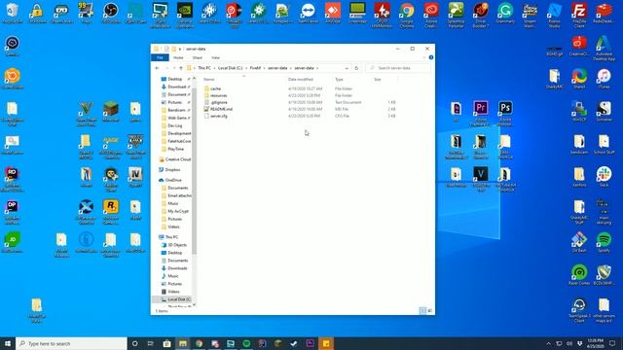This screenshot has width=623, height=350.
Task: Open the cache folder
Action: pos(216,88)
